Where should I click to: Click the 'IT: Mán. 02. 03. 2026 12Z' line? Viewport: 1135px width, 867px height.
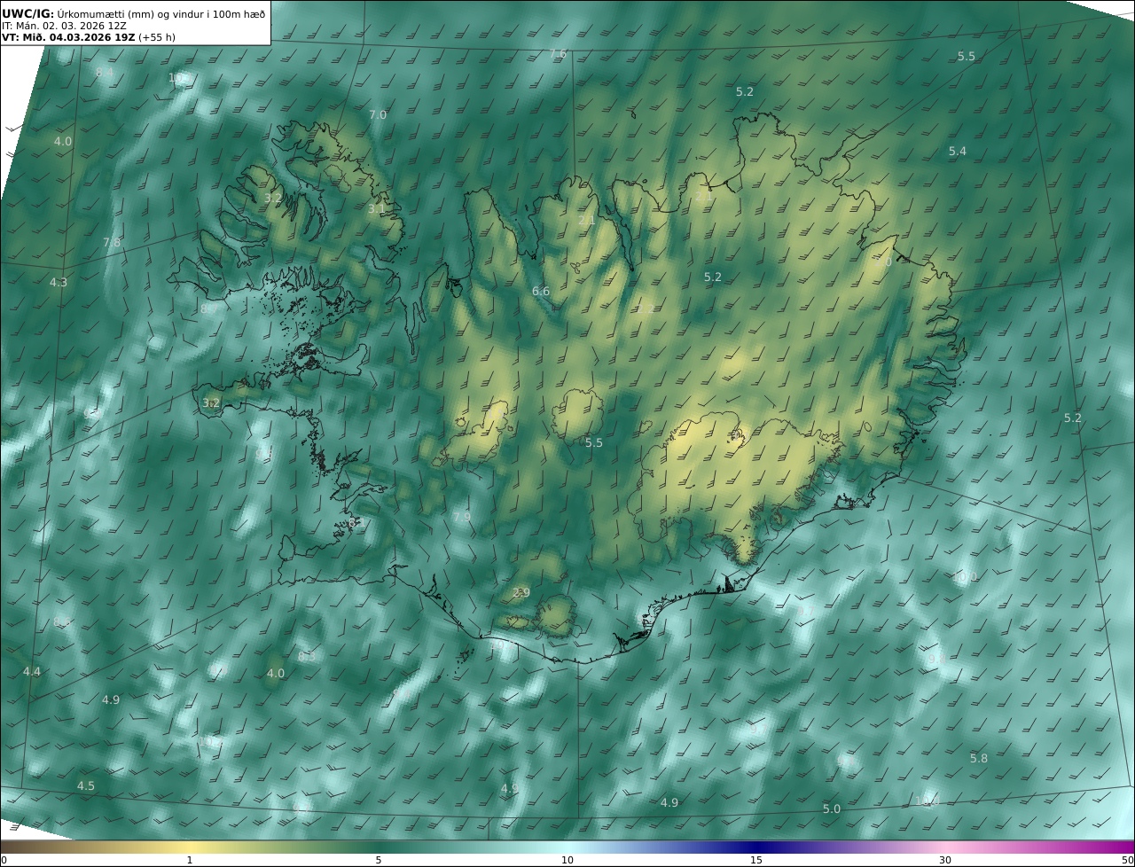point(64,26)
